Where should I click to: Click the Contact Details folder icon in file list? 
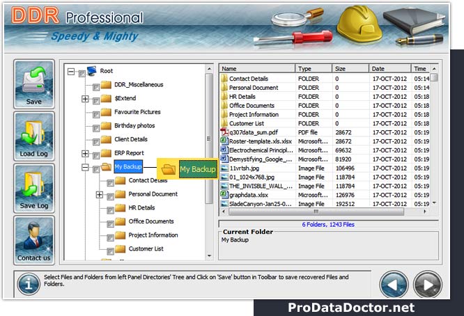pos(224,79)
